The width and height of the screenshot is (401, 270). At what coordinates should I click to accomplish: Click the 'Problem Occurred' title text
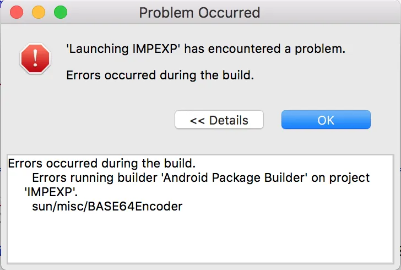199,12
